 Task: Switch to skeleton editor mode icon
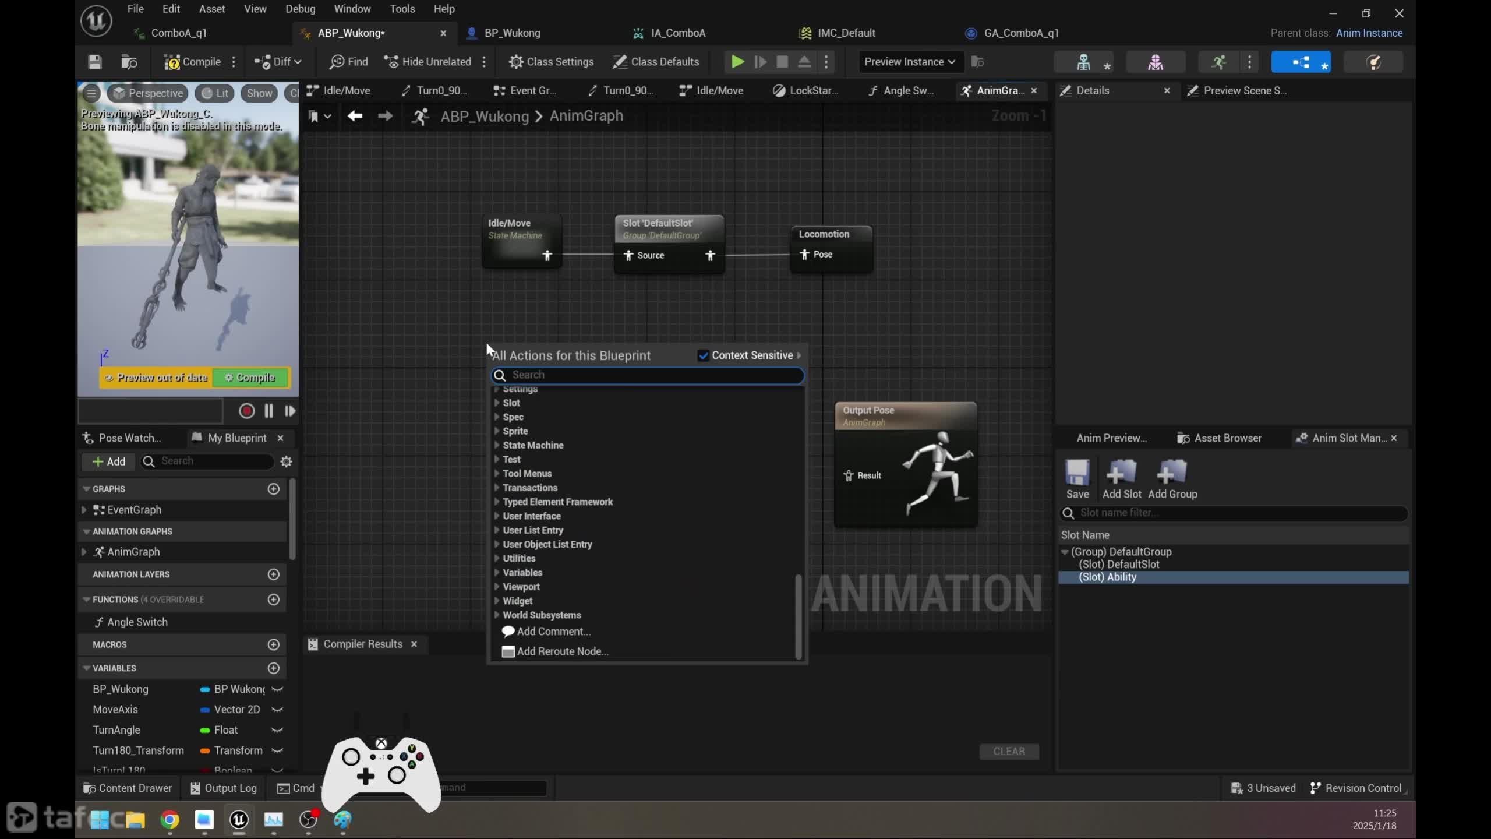(1083, 62)
